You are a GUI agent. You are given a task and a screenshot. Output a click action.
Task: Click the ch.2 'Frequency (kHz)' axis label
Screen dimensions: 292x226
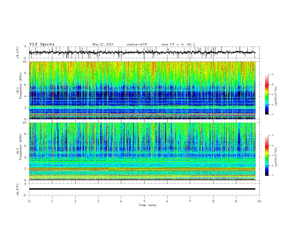pos(21,147)
